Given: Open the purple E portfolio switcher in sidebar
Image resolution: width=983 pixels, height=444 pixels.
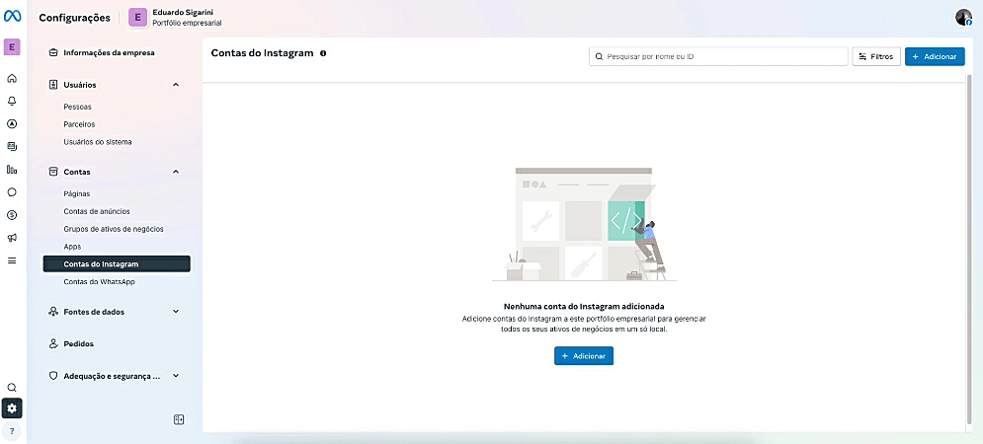Looking at the screenshot, I should coord(12,47).
